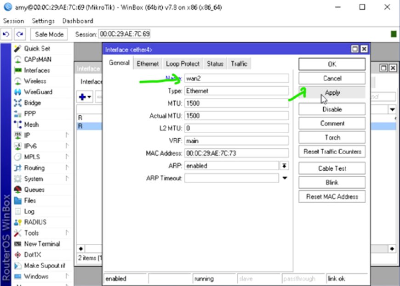Click the 'link ok' status bar entry

point(347,279)
